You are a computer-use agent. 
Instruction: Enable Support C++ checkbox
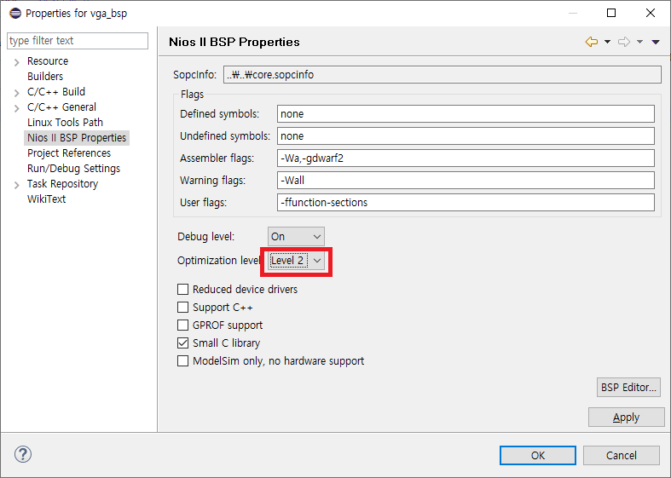pyautogui.click(x=182, y=308)
